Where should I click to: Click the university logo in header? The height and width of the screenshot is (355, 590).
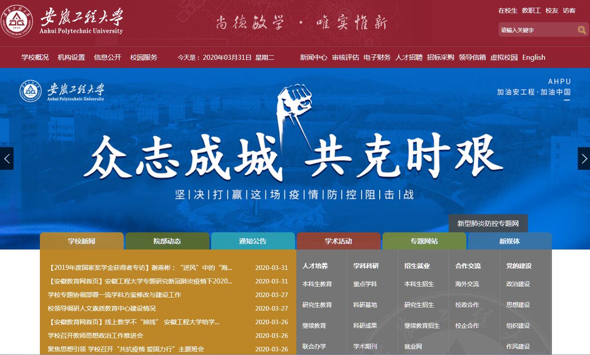(63, 21)
